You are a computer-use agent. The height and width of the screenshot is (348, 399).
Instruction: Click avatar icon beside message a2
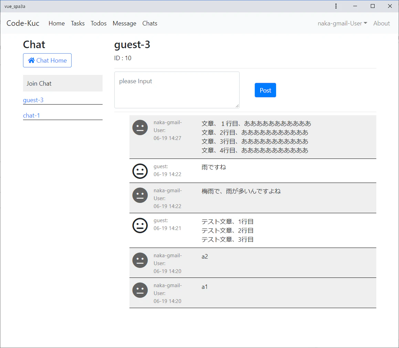click(140, 260)
